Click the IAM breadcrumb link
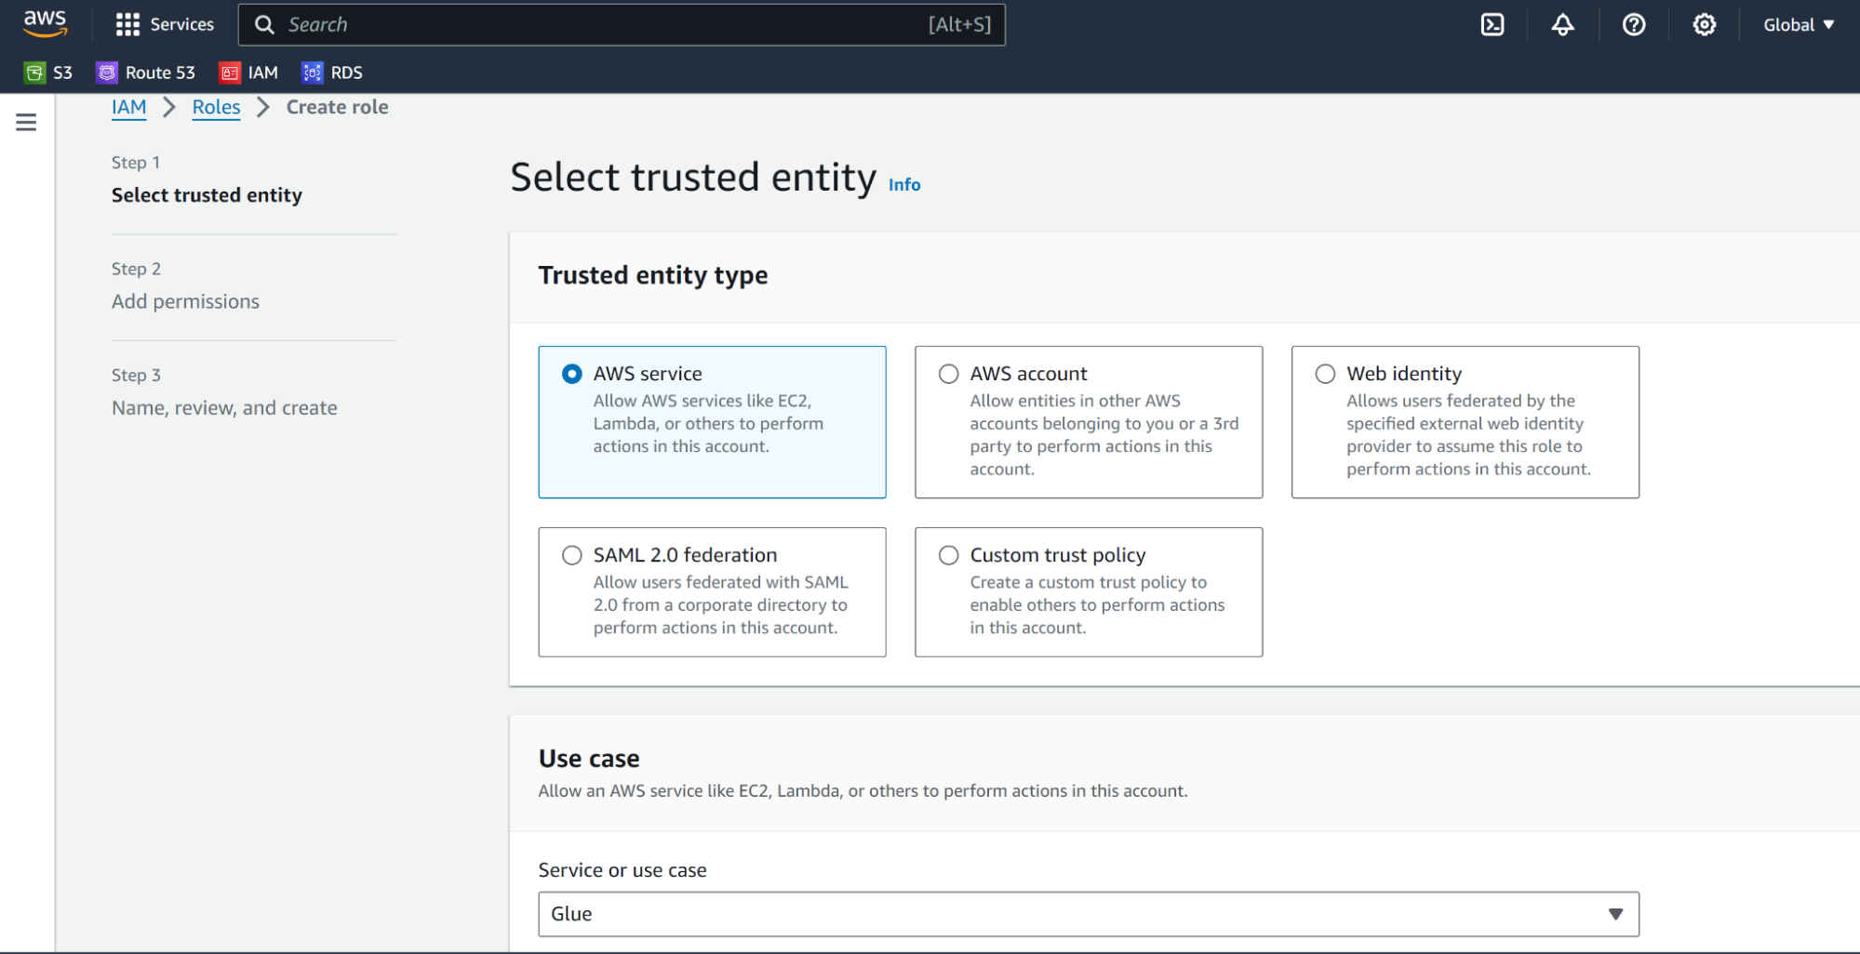Screen dimensions: 1860x954 pos(128,107)
